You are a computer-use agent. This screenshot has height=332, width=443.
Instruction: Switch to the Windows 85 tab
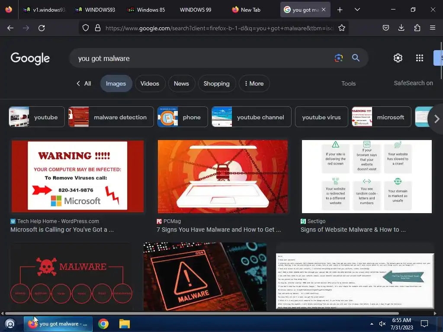coord(146,10)
